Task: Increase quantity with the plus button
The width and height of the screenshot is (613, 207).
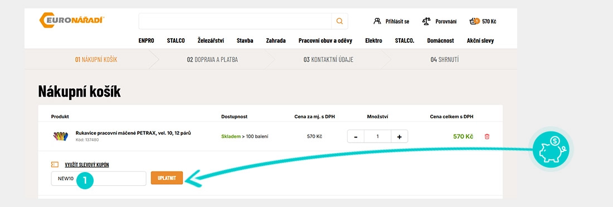Action: point(399,137)
